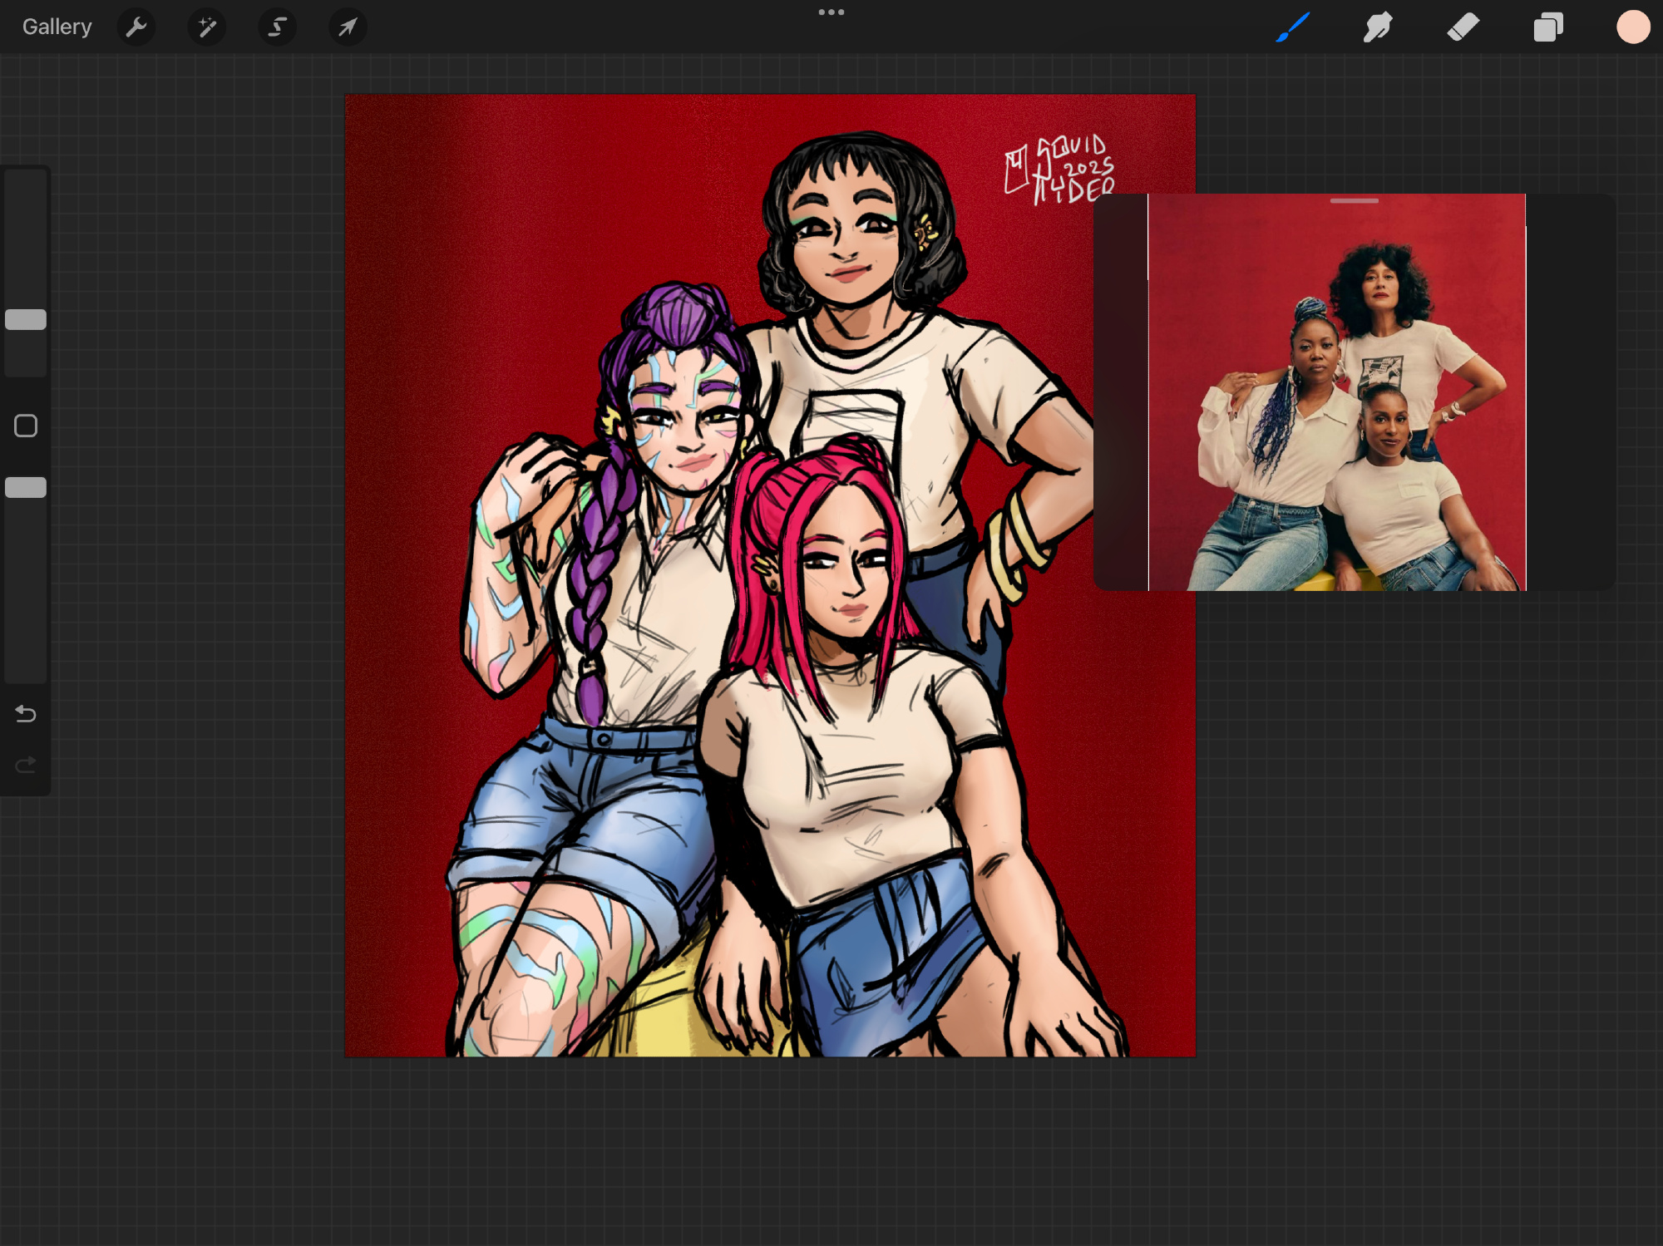Click the brush size slider handle
Screen dimensions: 1663x1246
[26, 320]
